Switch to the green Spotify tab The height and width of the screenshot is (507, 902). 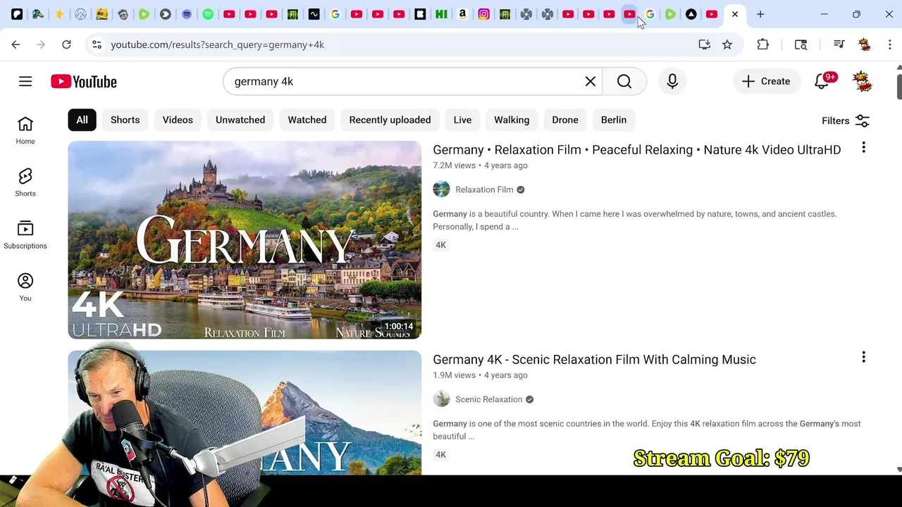[x=208, y=14]
